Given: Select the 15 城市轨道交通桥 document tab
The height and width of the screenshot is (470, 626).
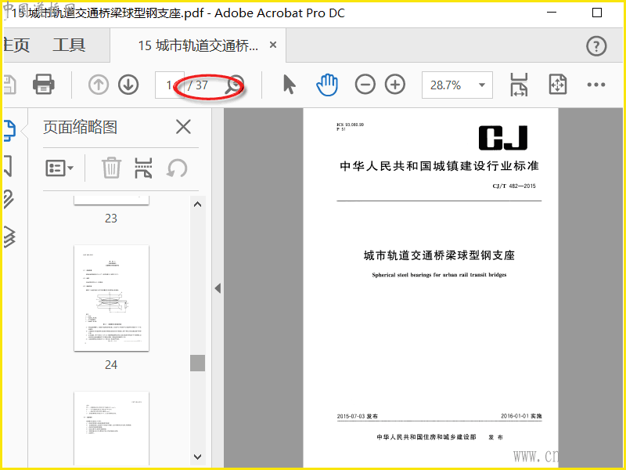Looking at the screenshot, I should (x=198, y=45).
